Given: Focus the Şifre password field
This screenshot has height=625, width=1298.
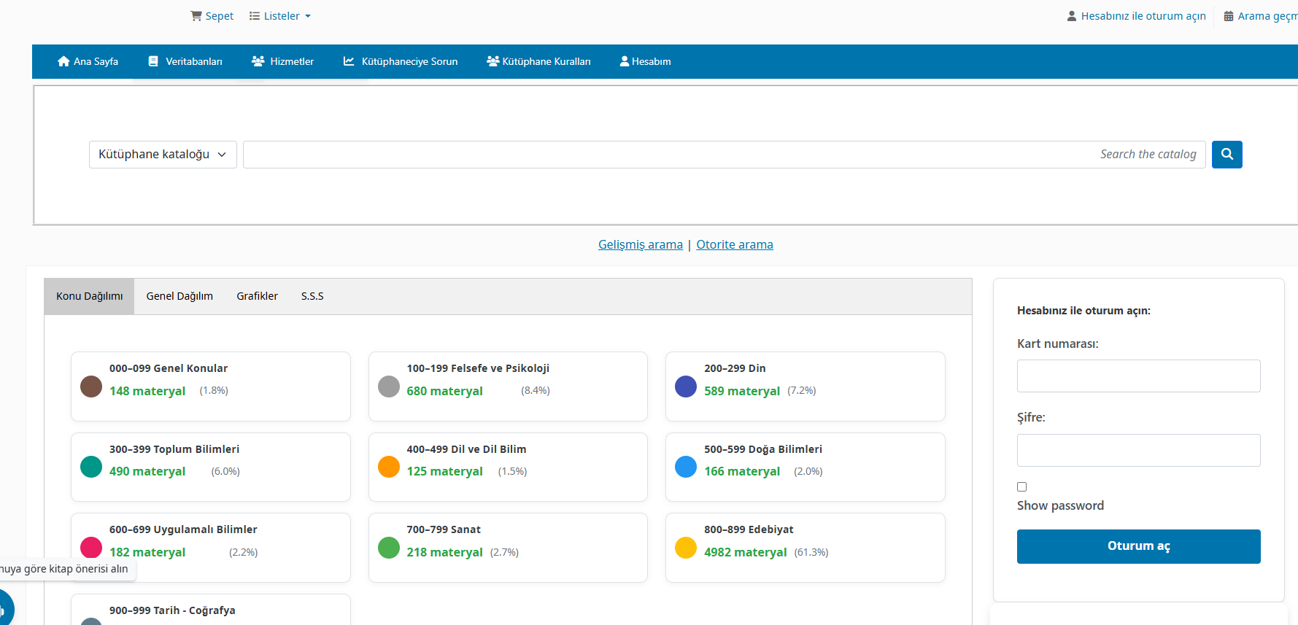Looking at the screenshot, I should [x=1138, y=450].
